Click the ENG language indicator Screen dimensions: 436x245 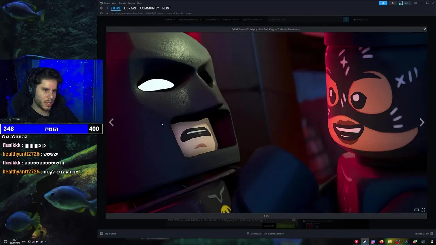(x=24, y=242)
